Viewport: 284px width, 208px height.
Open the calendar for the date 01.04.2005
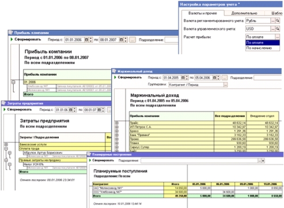click(x=183, y=78)
